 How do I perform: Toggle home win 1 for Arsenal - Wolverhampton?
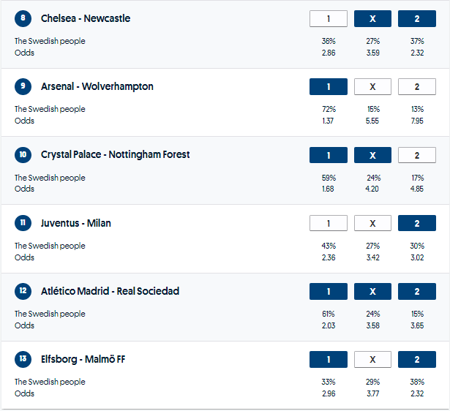329,87
